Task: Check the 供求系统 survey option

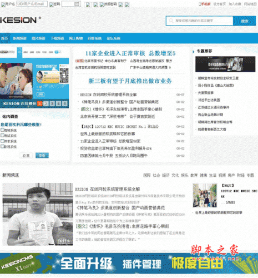Action: coord(2,141)
